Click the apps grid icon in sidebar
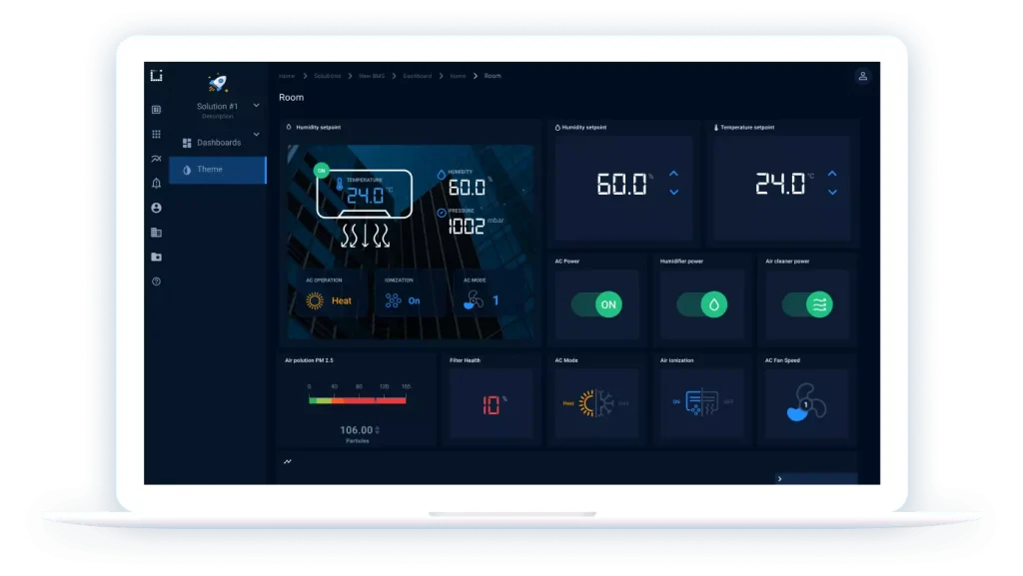1023x576 pixels. pyautogui.click(x=156, y=134)
